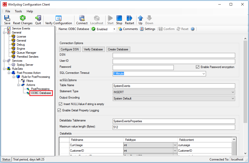Click the main panel vertical scrollbar
The width and height of the screenshot is (249, 163).
pos(245,82)
